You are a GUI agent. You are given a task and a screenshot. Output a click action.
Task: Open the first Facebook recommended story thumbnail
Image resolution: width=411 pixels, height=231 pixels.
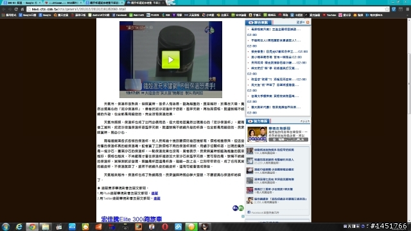tap(250, 151)
